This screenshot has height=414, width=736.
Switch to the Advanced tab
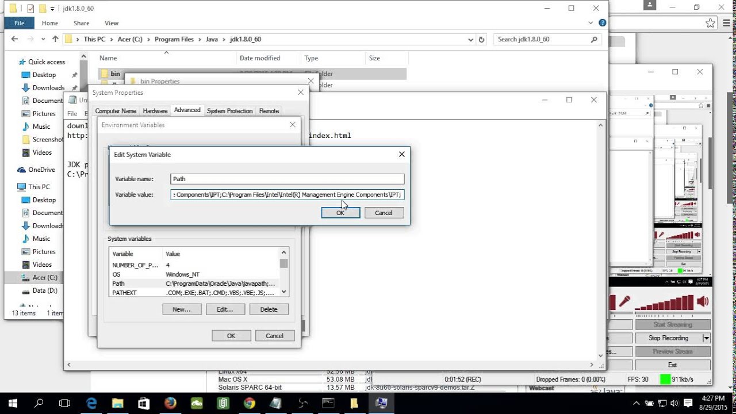tap(187, 110)
